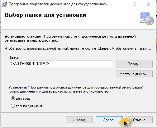The image size is (157, 128).
Task: Select the 'для всех' radio button
Action: tap(13, 98)
